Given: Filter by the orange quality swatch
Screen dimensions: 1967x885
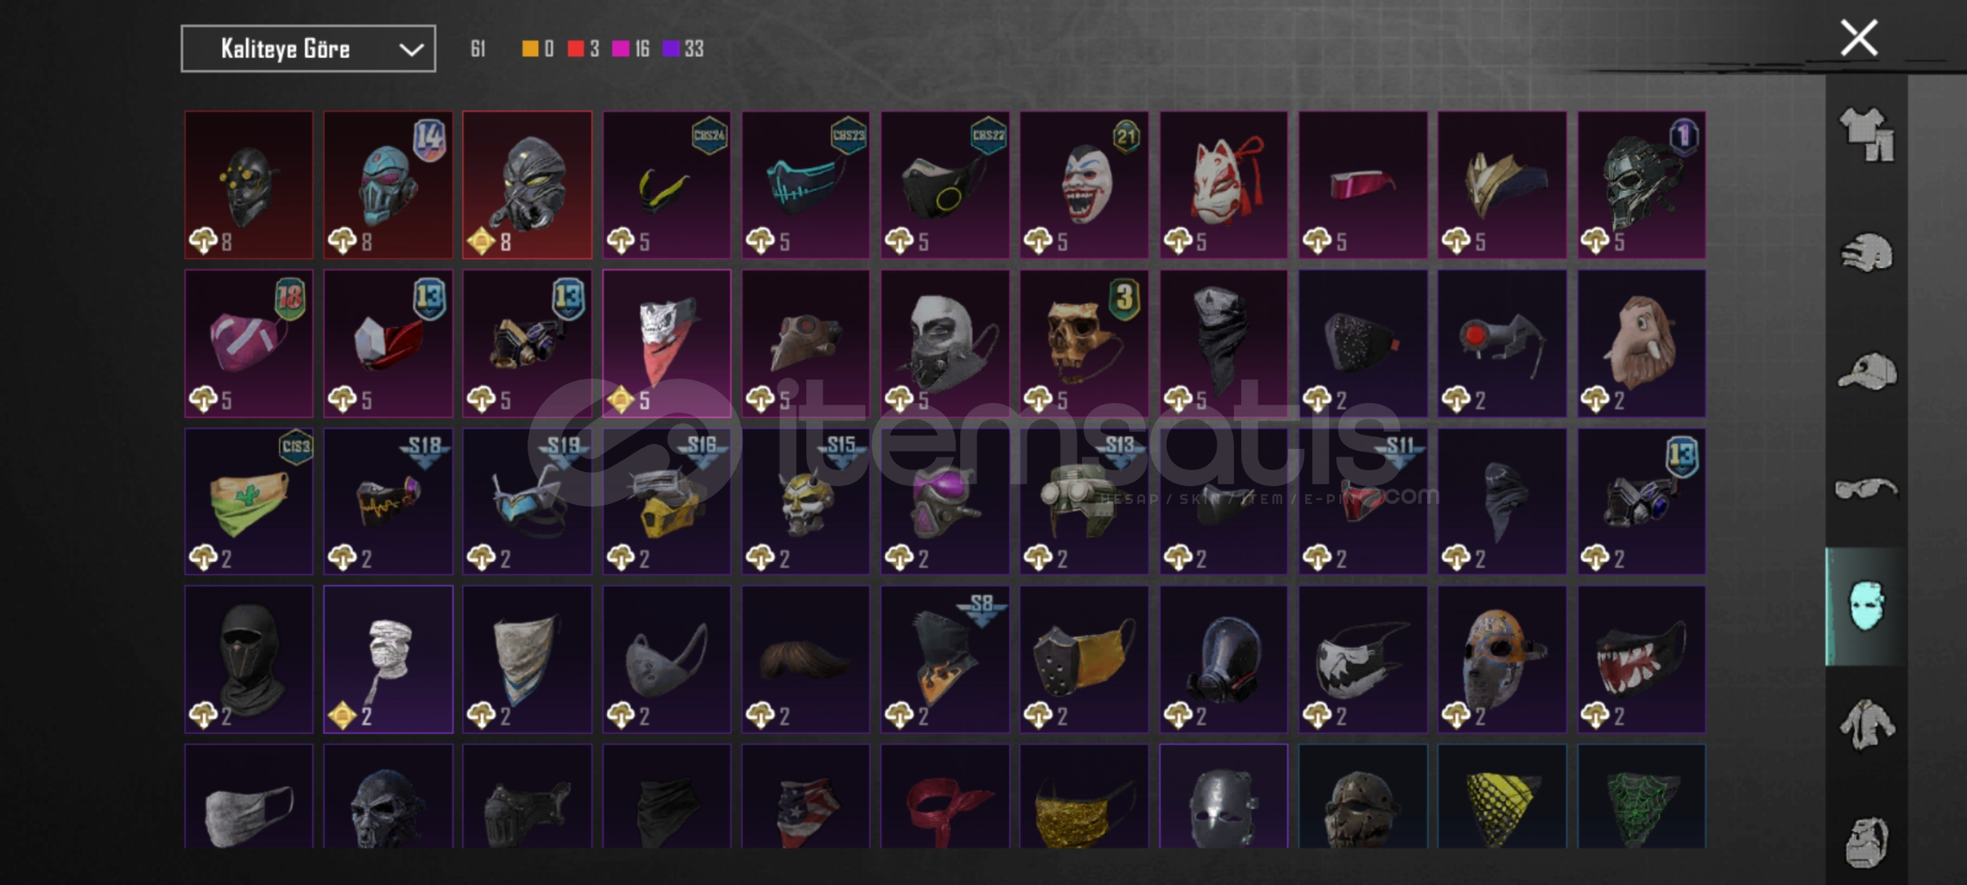Looking at the screenshot, I should point(531,49).
